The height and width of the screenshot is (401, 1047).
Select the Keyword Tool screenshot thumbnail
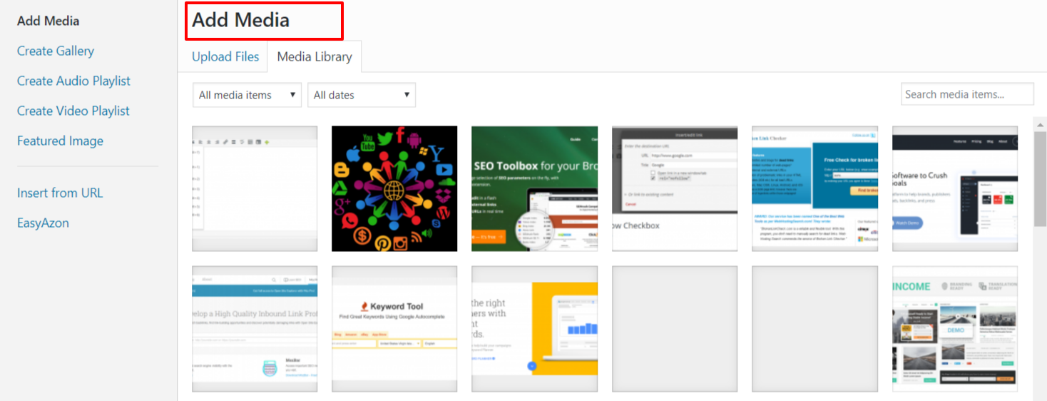point(394,328)
